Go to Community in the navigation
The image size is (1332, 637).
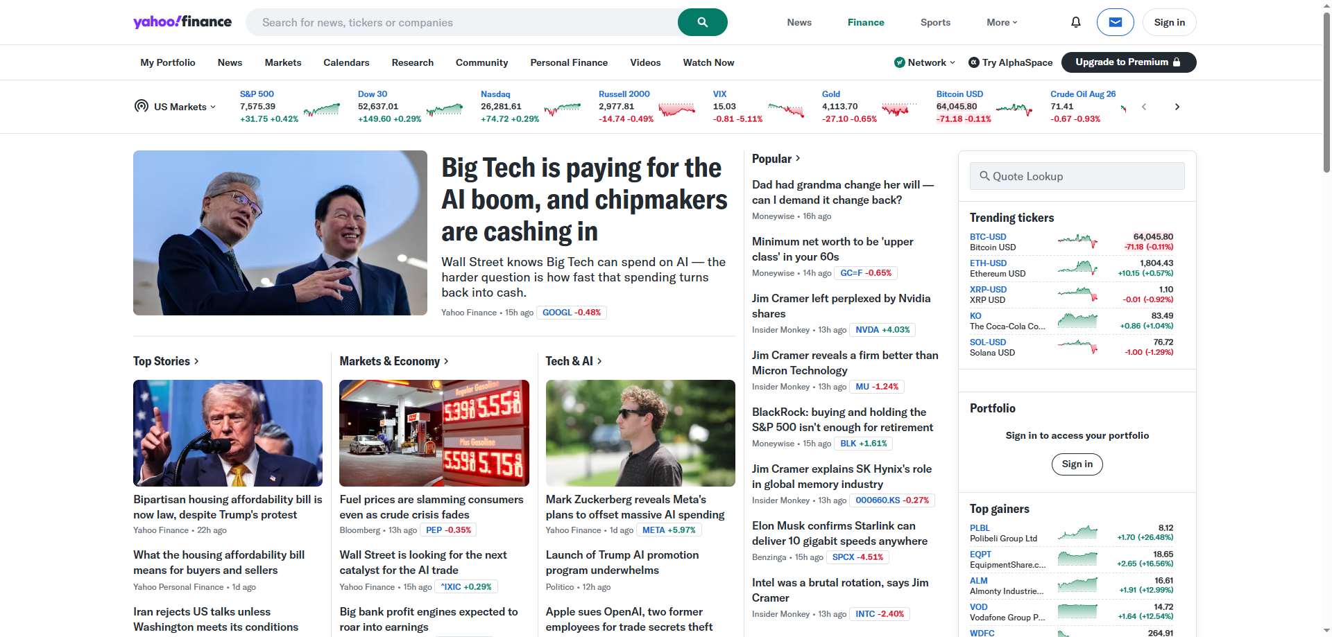coord(482,62)
